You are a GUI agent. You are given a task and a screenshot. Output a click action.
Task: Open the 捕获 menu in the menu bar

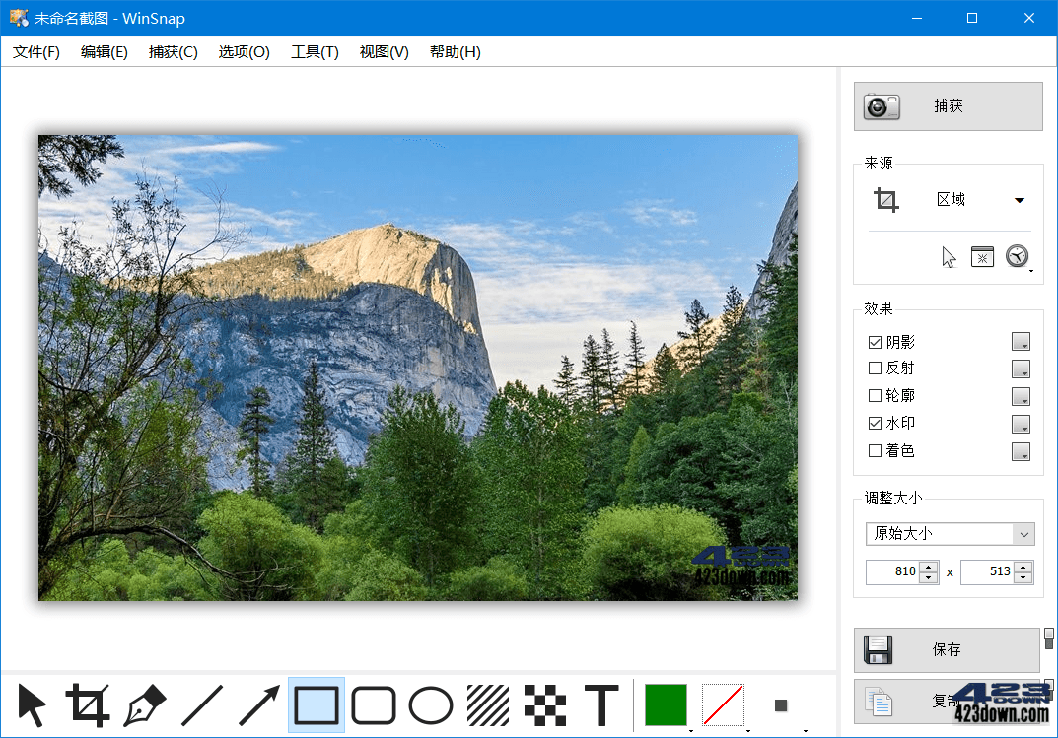173,52
